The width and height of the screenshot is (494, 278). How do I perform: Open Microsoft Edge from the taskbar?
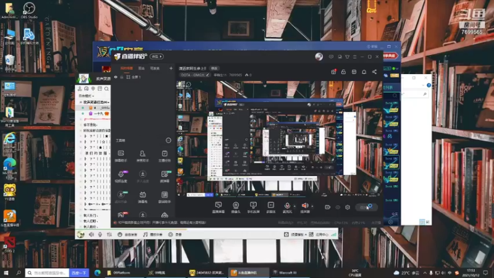(98, 272)
